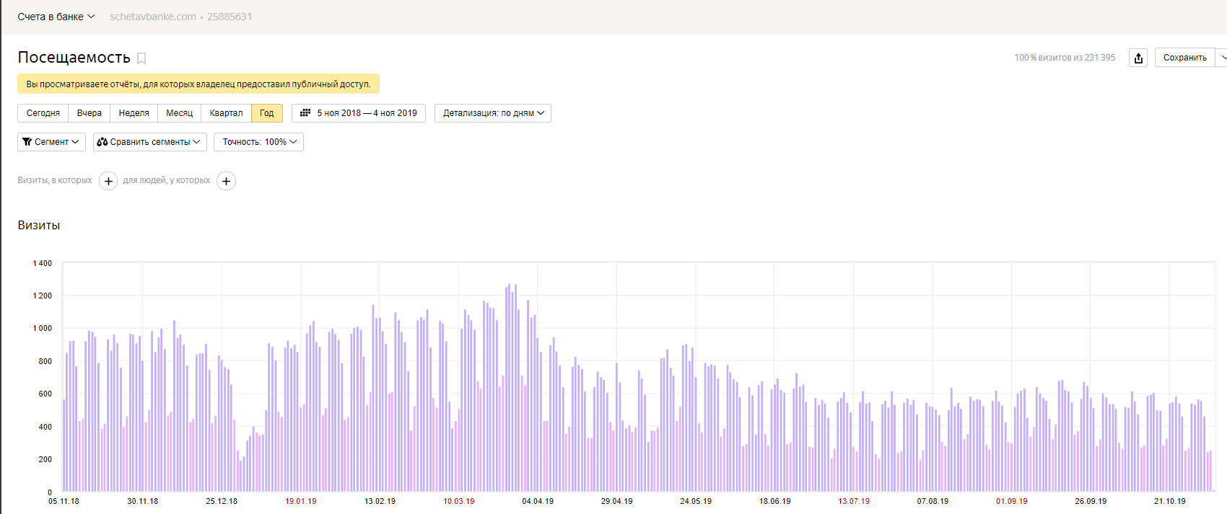
Task: Click 100 % визитов из 231 395 text
Action: pos(1065,58)
